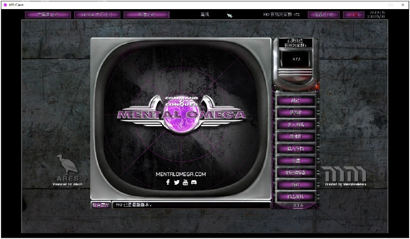Open 设置 in the right side menu
This screenshot has width=410, height=239.
pyautogui.click(x=296, y=161)
